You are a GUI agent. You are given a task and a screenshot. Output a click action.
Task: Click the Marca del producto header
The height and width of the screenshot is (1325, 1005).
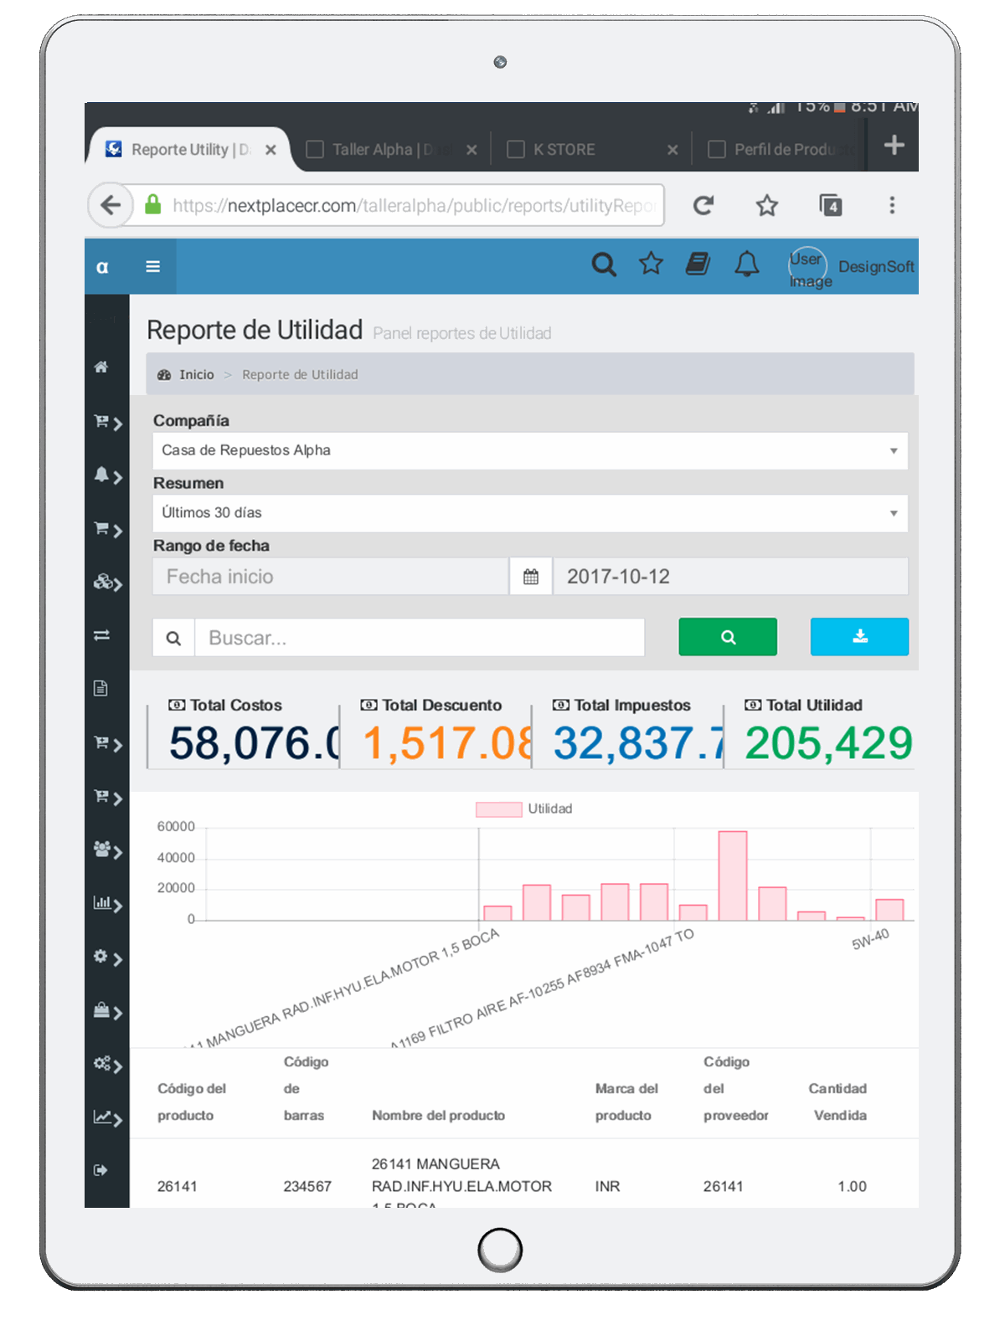(x=626, y=1102)
